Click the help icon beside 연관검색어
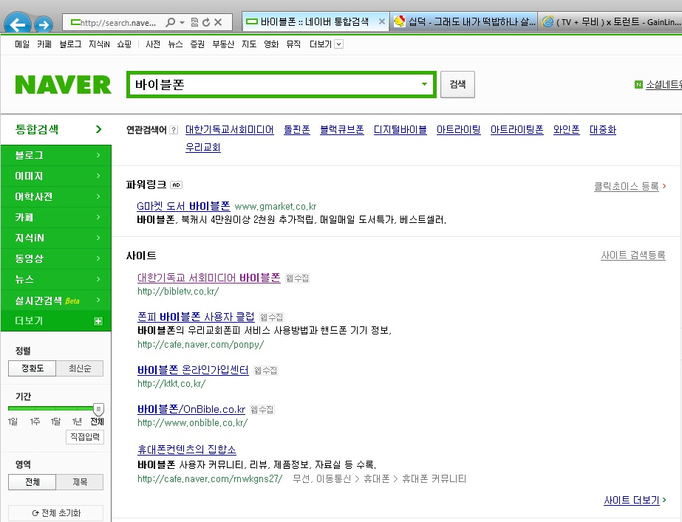Viewport: 682px width, 522px height. 174,130
